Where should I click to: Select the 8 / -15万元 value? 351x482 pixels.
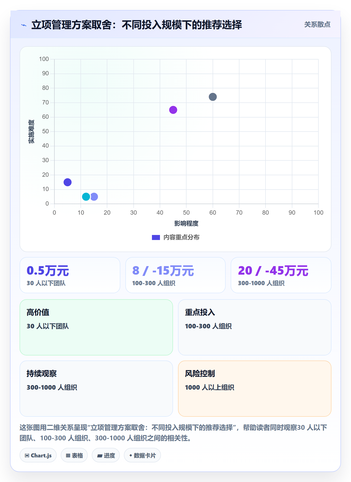pyautogui.click(x=163, y=271)
